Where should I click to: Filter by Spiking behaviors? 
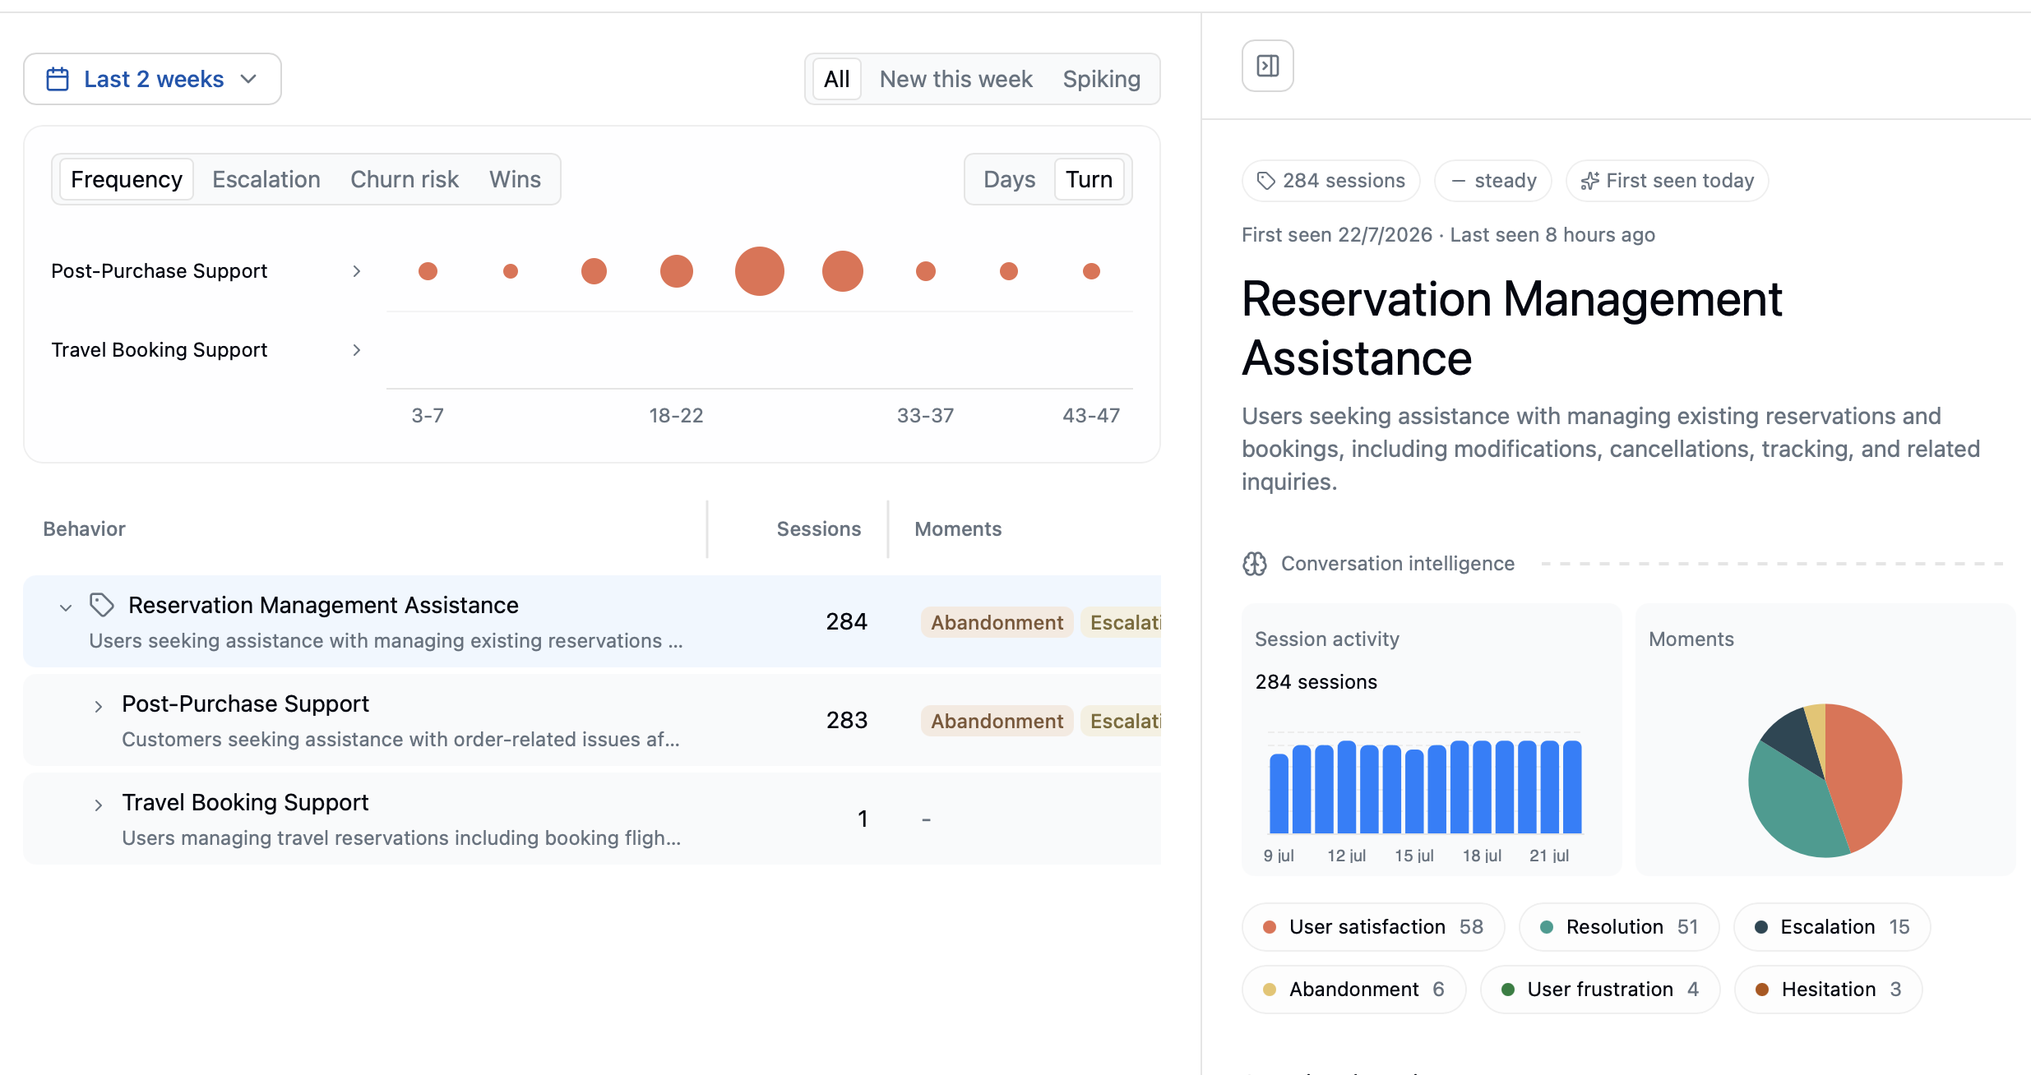1101,79
